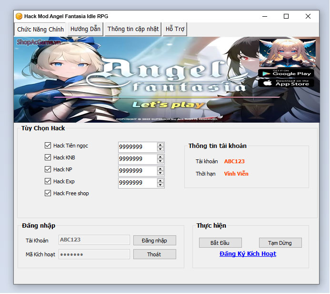Image resolution: width=330 pixels, height=294 pixels.
Task: Increase the Hack Exp value with up arrow
Action: [x=160, y=181]
